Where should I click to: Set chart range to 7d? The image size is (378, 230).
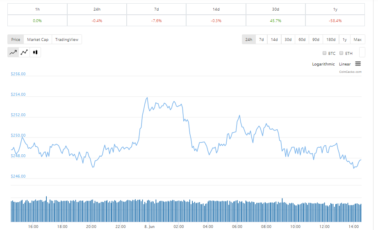(x=261, y=40)
